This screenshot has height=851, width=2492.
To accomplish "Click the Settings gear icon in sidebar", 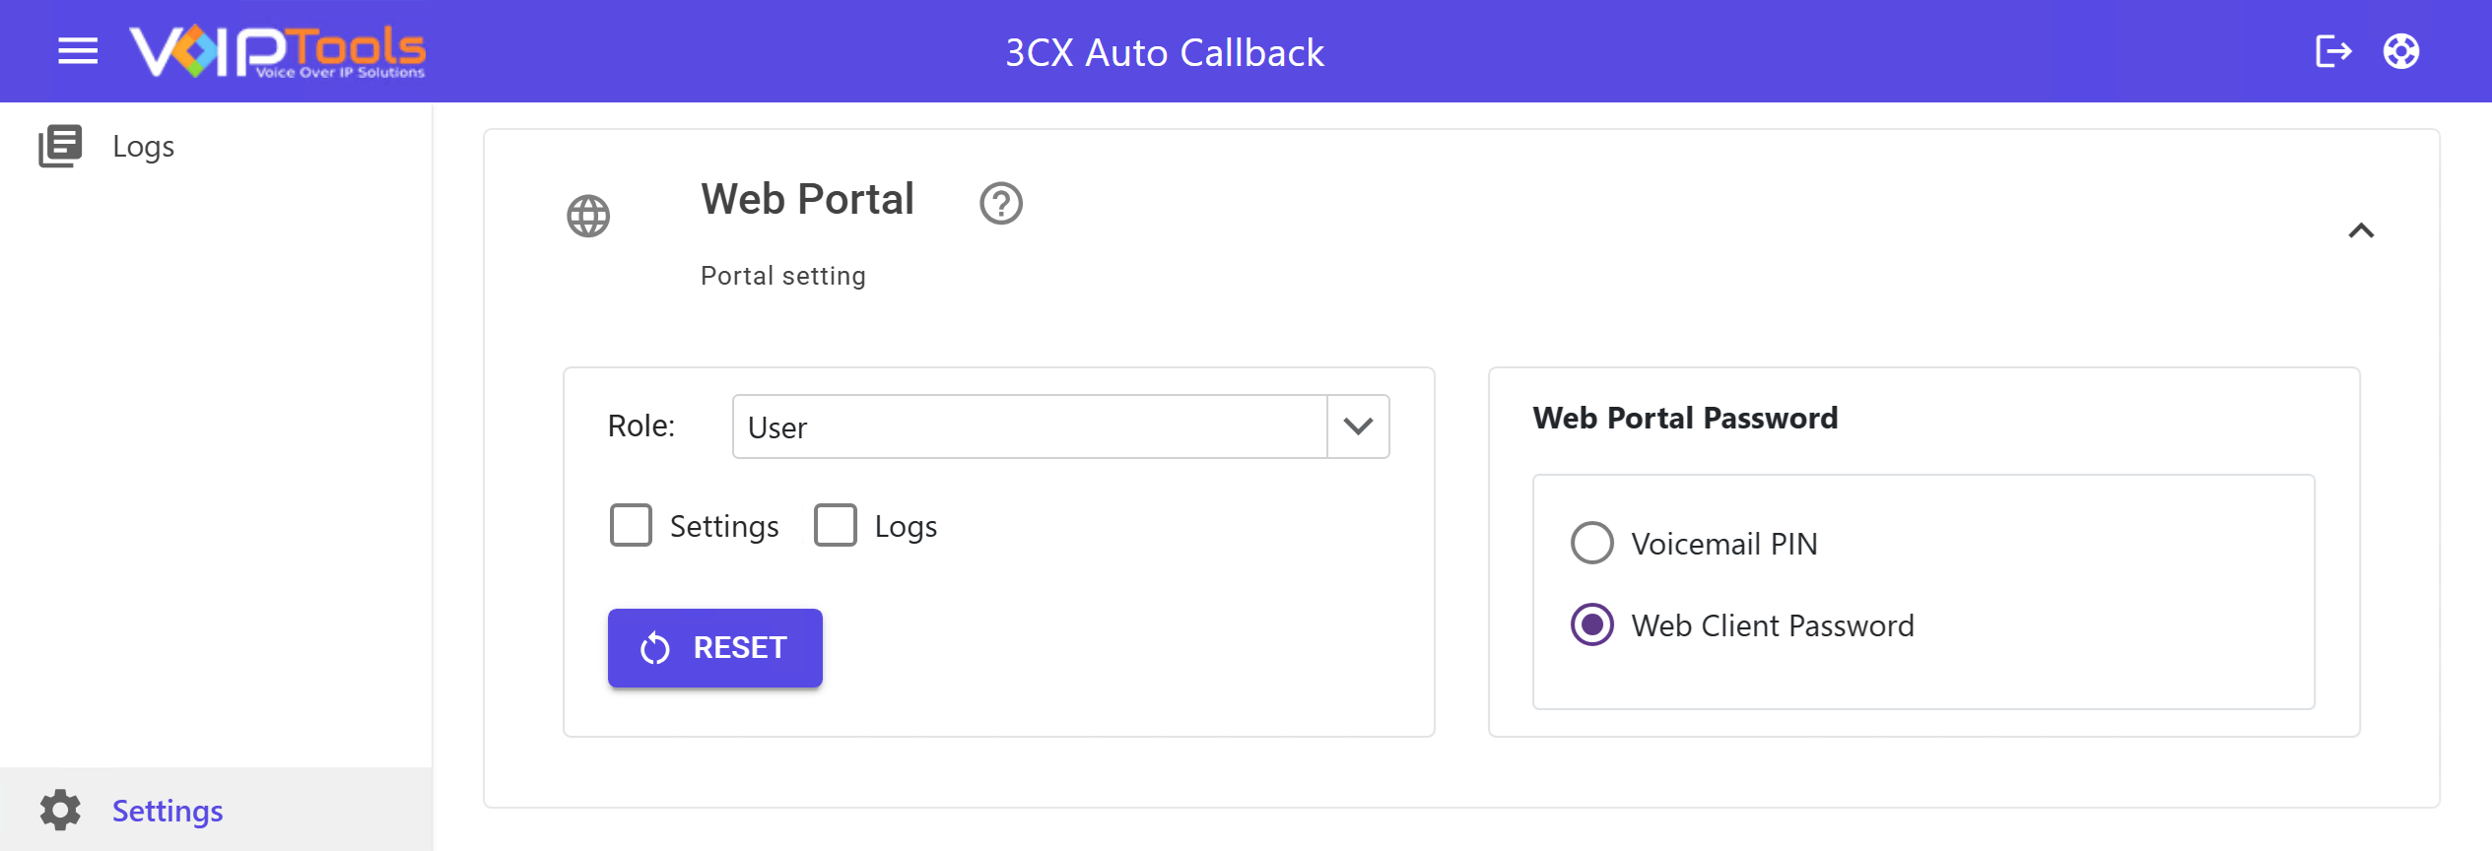I will [x=60, y=810].
